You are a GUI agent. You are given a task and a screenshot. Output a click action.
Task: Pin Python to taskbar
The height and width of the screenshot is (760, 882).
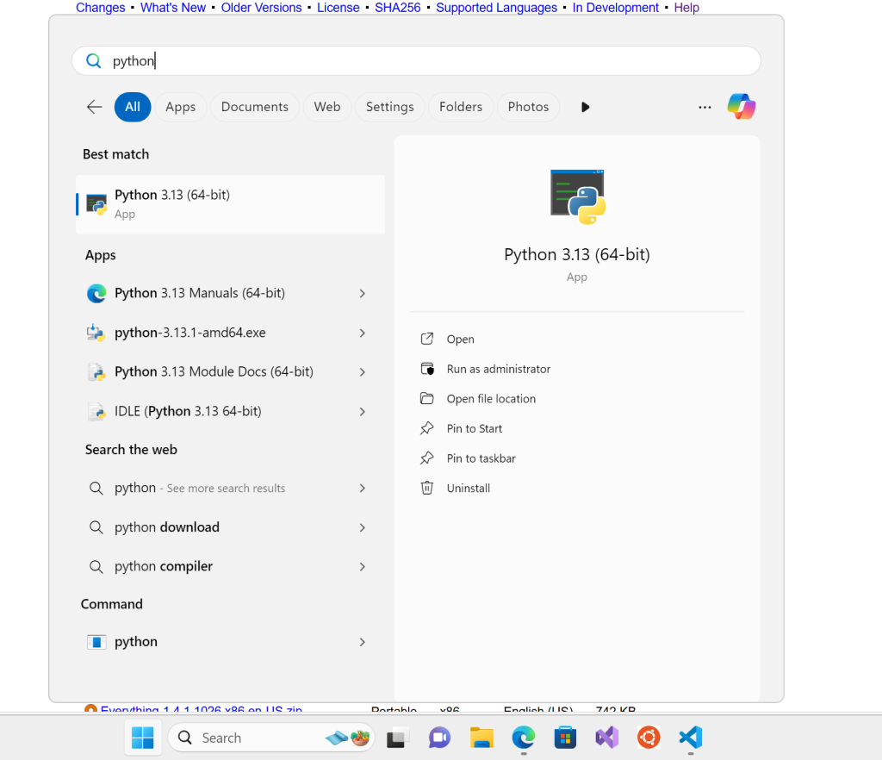[481, 458]
